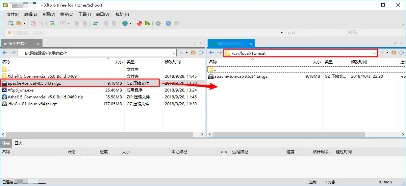Click the lock icon in address bar
Viewport: 406px width, 186px height.
[x=10, y=32]
